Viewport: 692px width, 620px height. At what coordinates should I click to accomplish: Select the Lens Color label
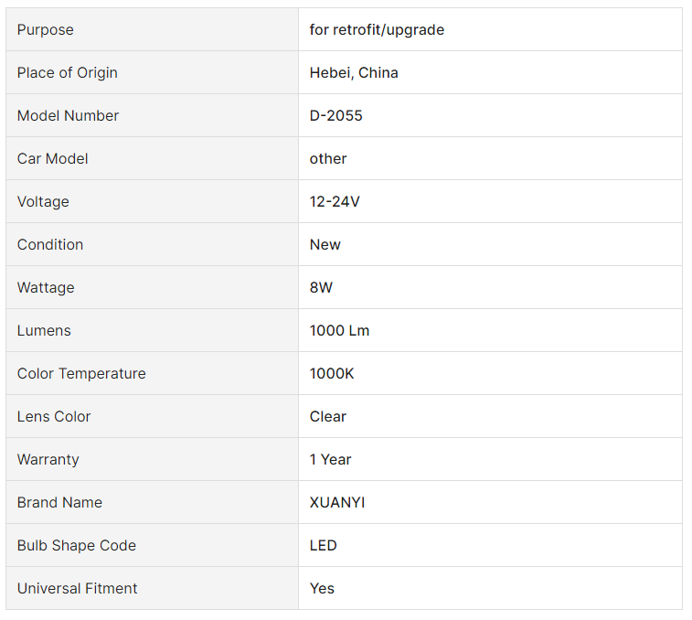(x=54, y=416)
